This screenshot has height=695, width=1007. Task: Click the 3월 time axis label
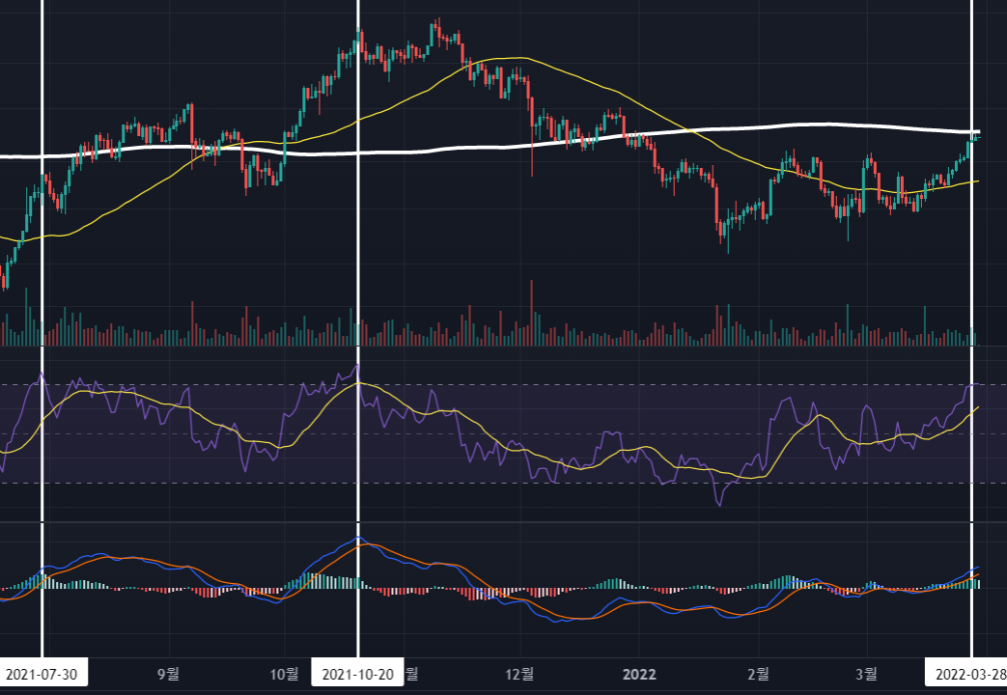866,674
